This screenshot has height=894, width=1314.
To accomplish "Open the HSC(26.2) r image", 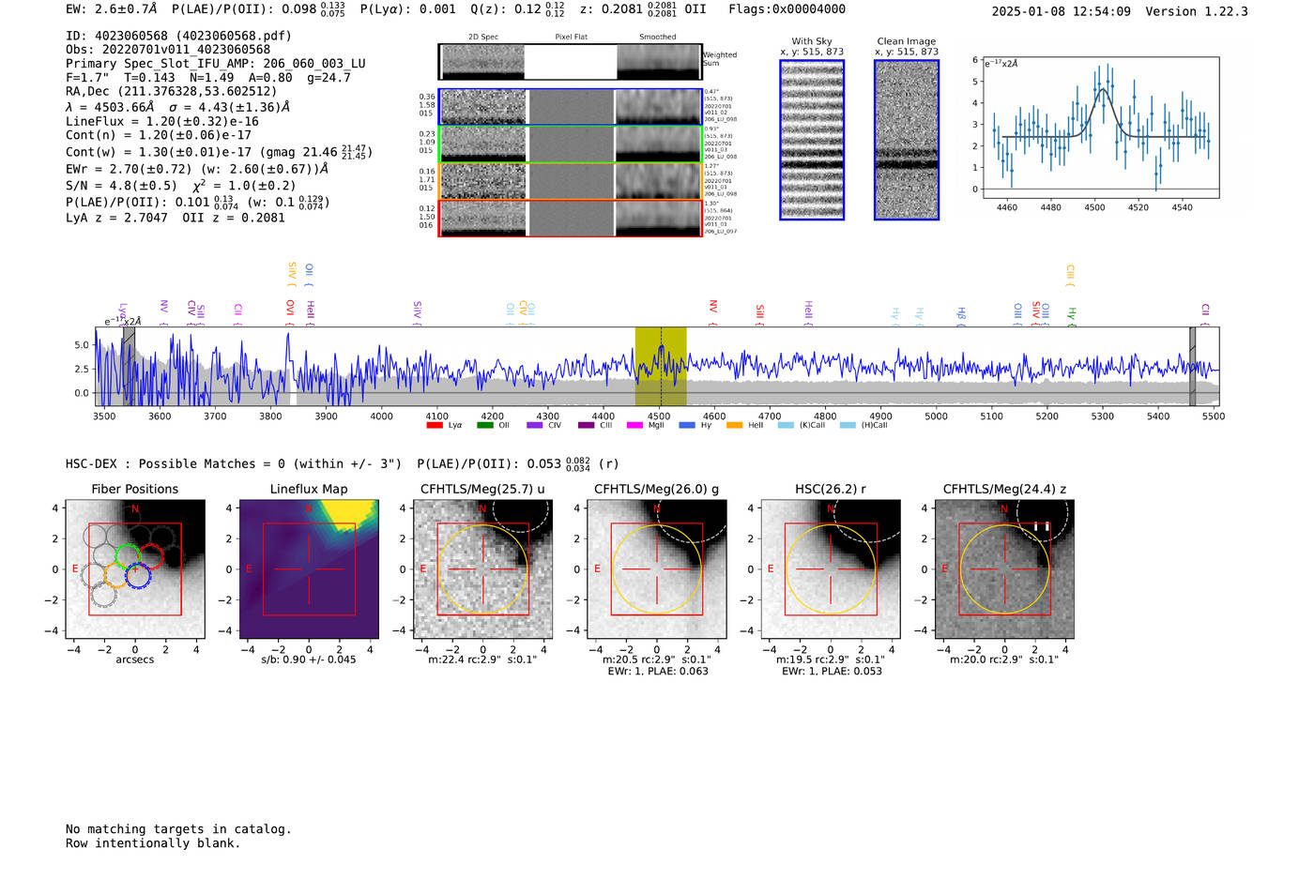I will tap(831, 569).
